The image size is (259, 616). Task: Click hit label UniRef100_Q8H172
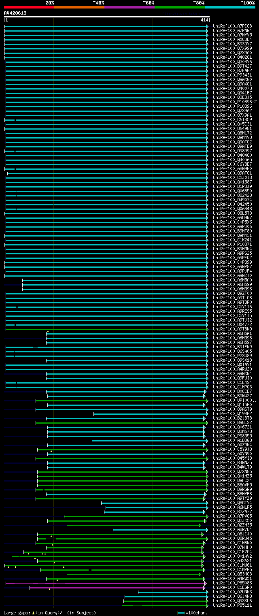(232, 133)
